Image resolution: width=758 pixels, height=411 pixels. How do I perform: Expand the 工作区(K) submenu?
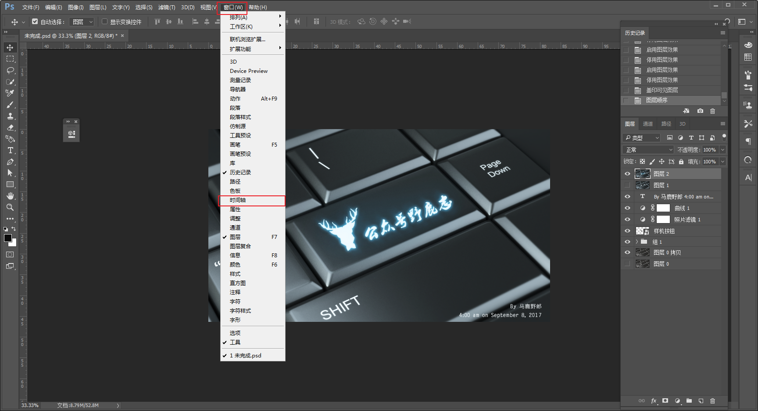pos(253,26)
